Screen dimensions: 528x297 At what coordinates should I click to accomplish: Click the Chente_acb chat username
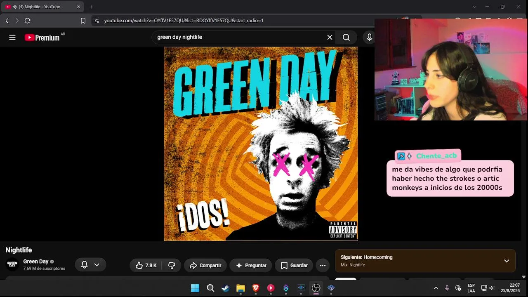(436, 156)
